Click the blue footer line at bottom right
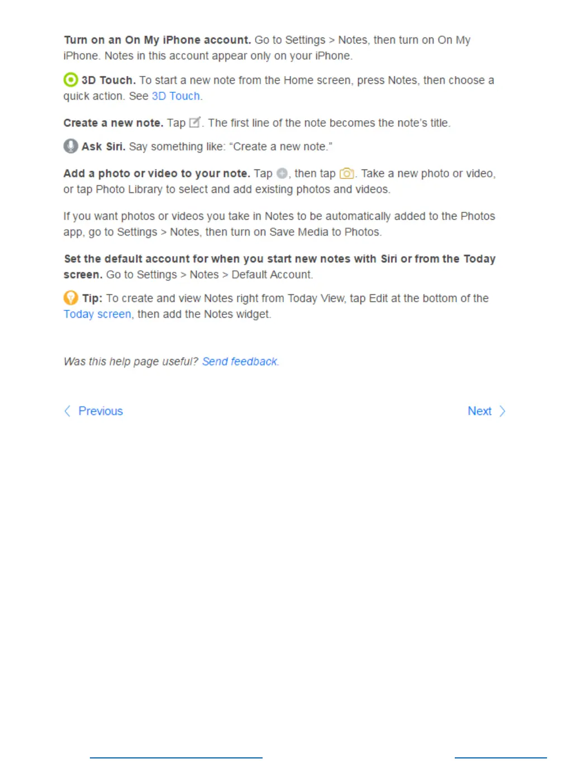 tap(501, 758)
